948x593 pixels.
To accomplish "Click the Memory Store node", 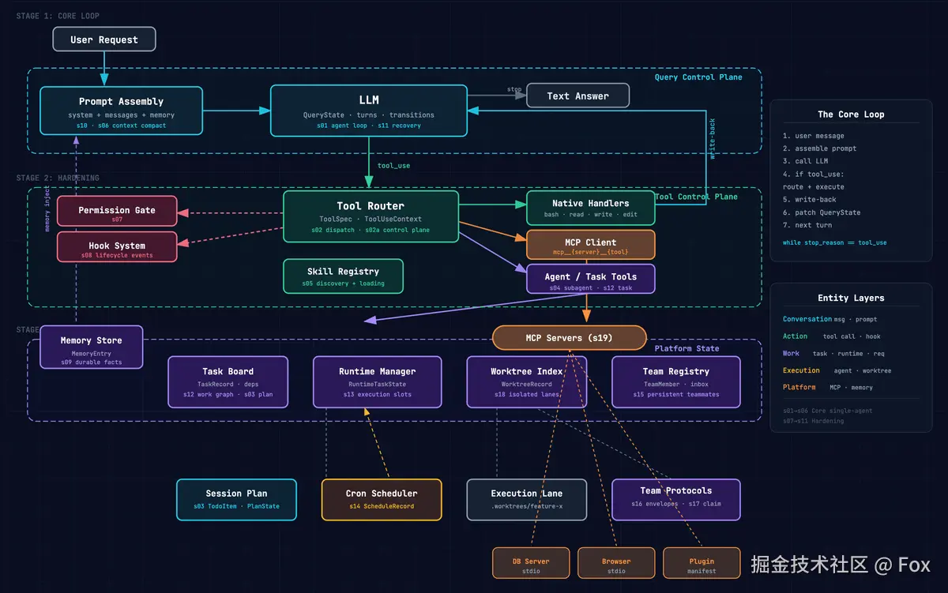I will click(92, 347).
